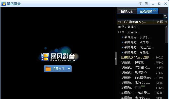
Task: Open the dropdown arrow beside 打开文件
Action: [x=69, y=69]
